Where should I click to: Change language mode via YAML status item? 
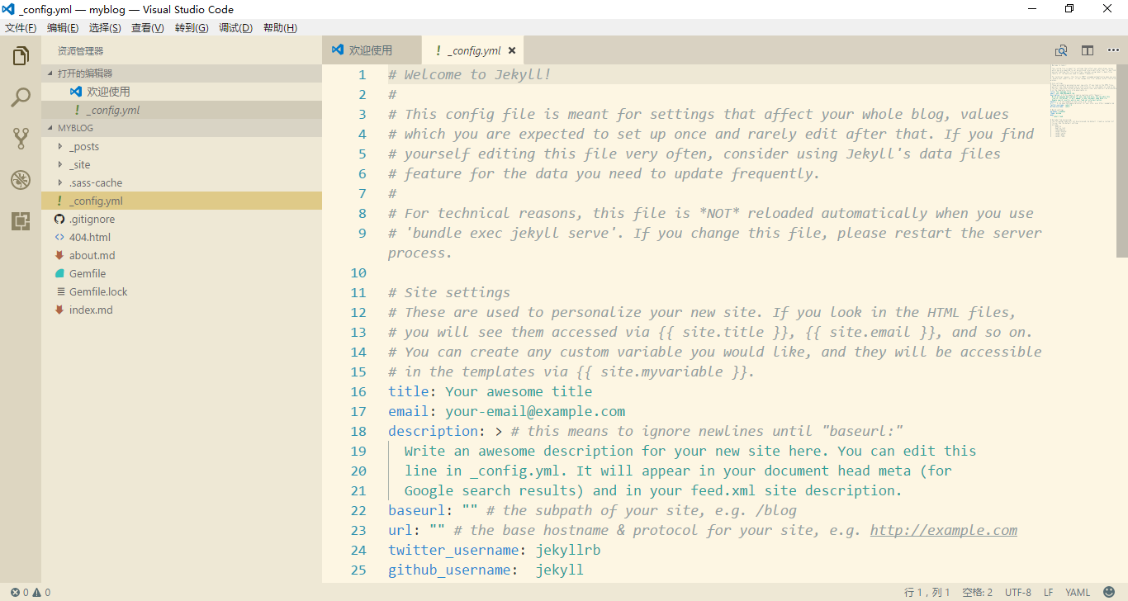point(1078,592)
